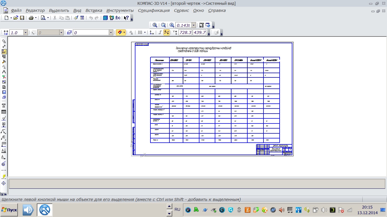
Task: Click the Y coordinate field 439.7
Action: pyautogui.click(x=200, y=32)
